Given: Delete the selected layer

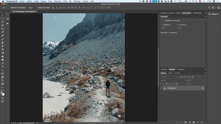Looking at the screenshot, I should (x=202, y=122).
